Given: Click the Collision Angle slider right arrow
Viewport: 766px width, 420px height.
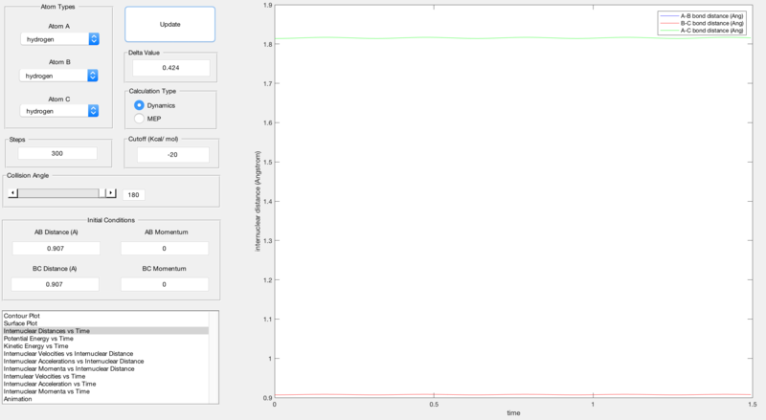Looking at the screenshot, I should [111, 193].
